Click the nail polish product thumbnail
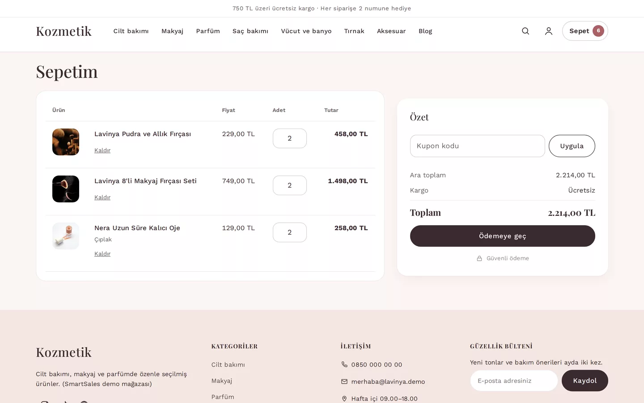This screenshot has height=403, width=644. 66,236
